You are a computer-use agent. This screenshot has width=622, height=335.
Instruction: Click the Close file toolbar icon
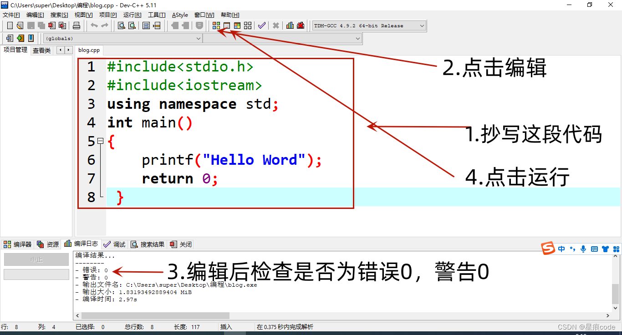pos(52,25)
